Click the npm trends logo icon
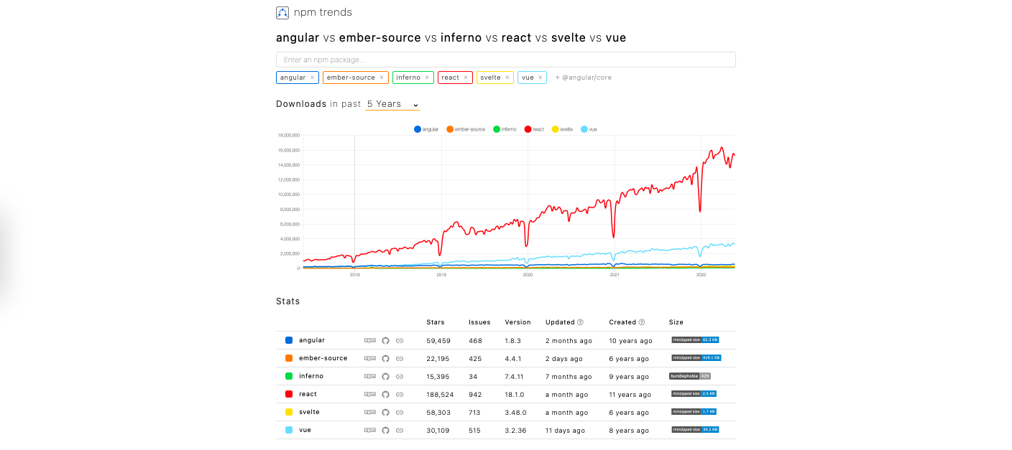The height and width of the screenshot is (450, 1012). point(282,12)
